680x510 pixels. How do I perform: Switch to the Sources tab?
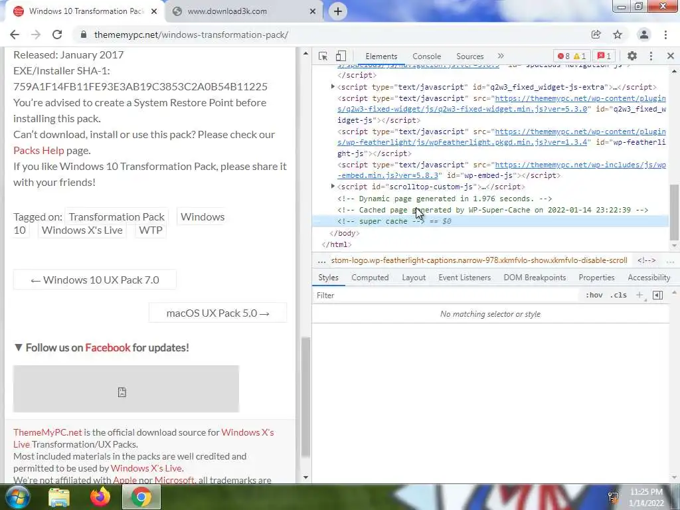coord(469,56)
